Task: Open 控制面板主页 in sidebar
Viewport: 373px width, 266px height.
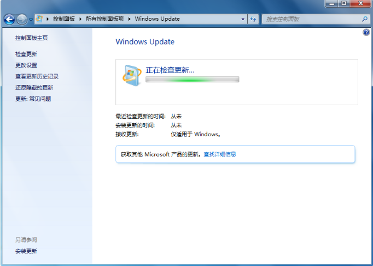Action: (31, 38)
